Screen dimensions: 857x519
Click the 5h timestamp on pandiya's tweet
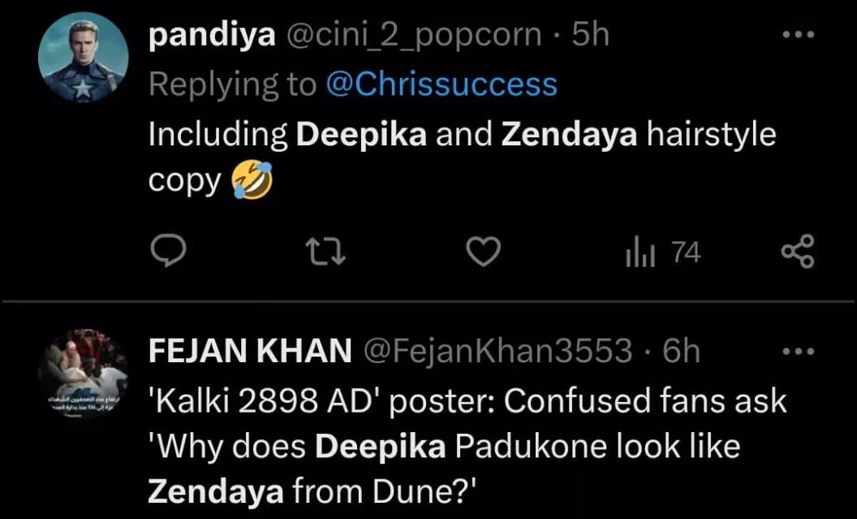[x=590, y=35]
